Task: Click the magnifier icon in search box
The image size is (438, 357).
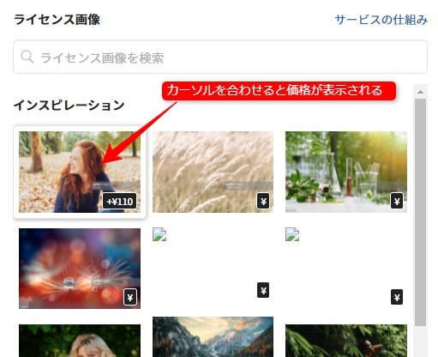Action: tap(27, 57)
